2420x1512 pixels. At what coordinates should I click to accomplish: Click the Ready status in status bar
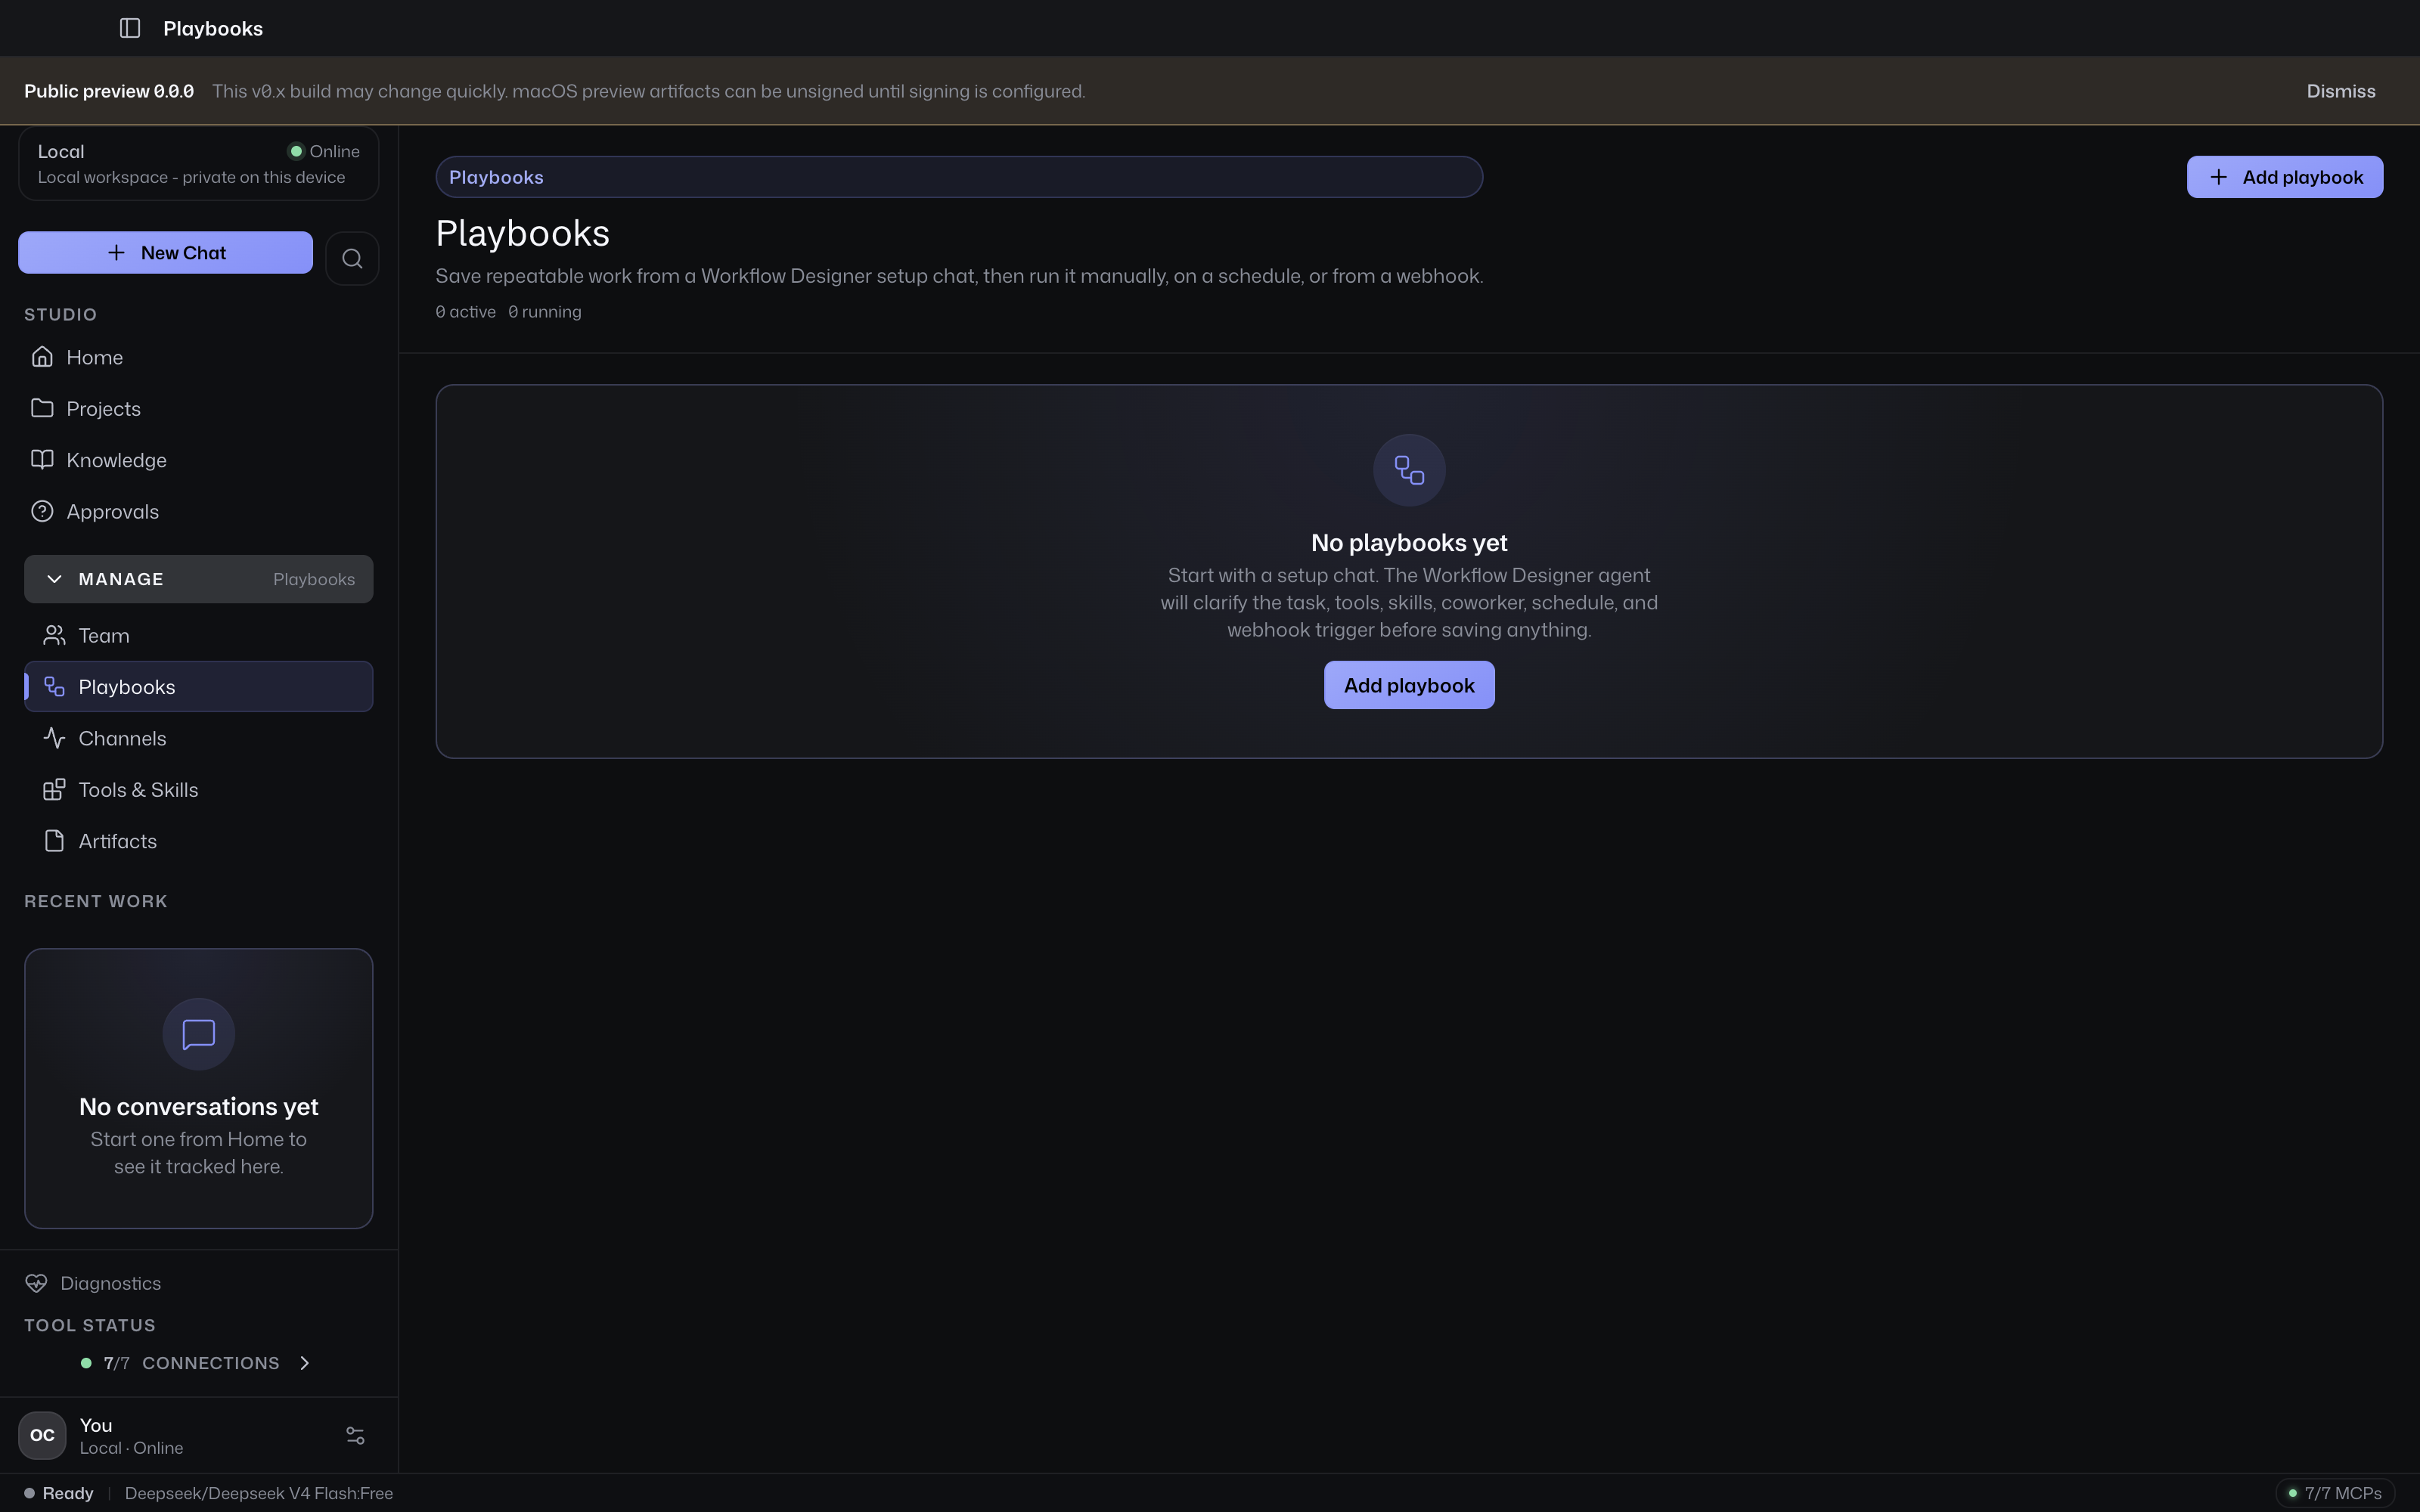(x=59, y=1493)
